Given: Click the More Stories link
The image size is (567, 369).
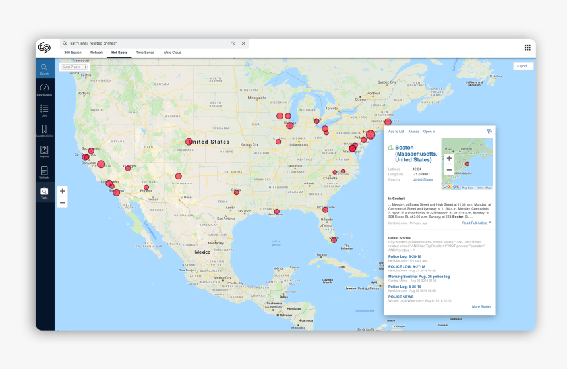Looking at the screenshot, I should (x=481, y=306).
